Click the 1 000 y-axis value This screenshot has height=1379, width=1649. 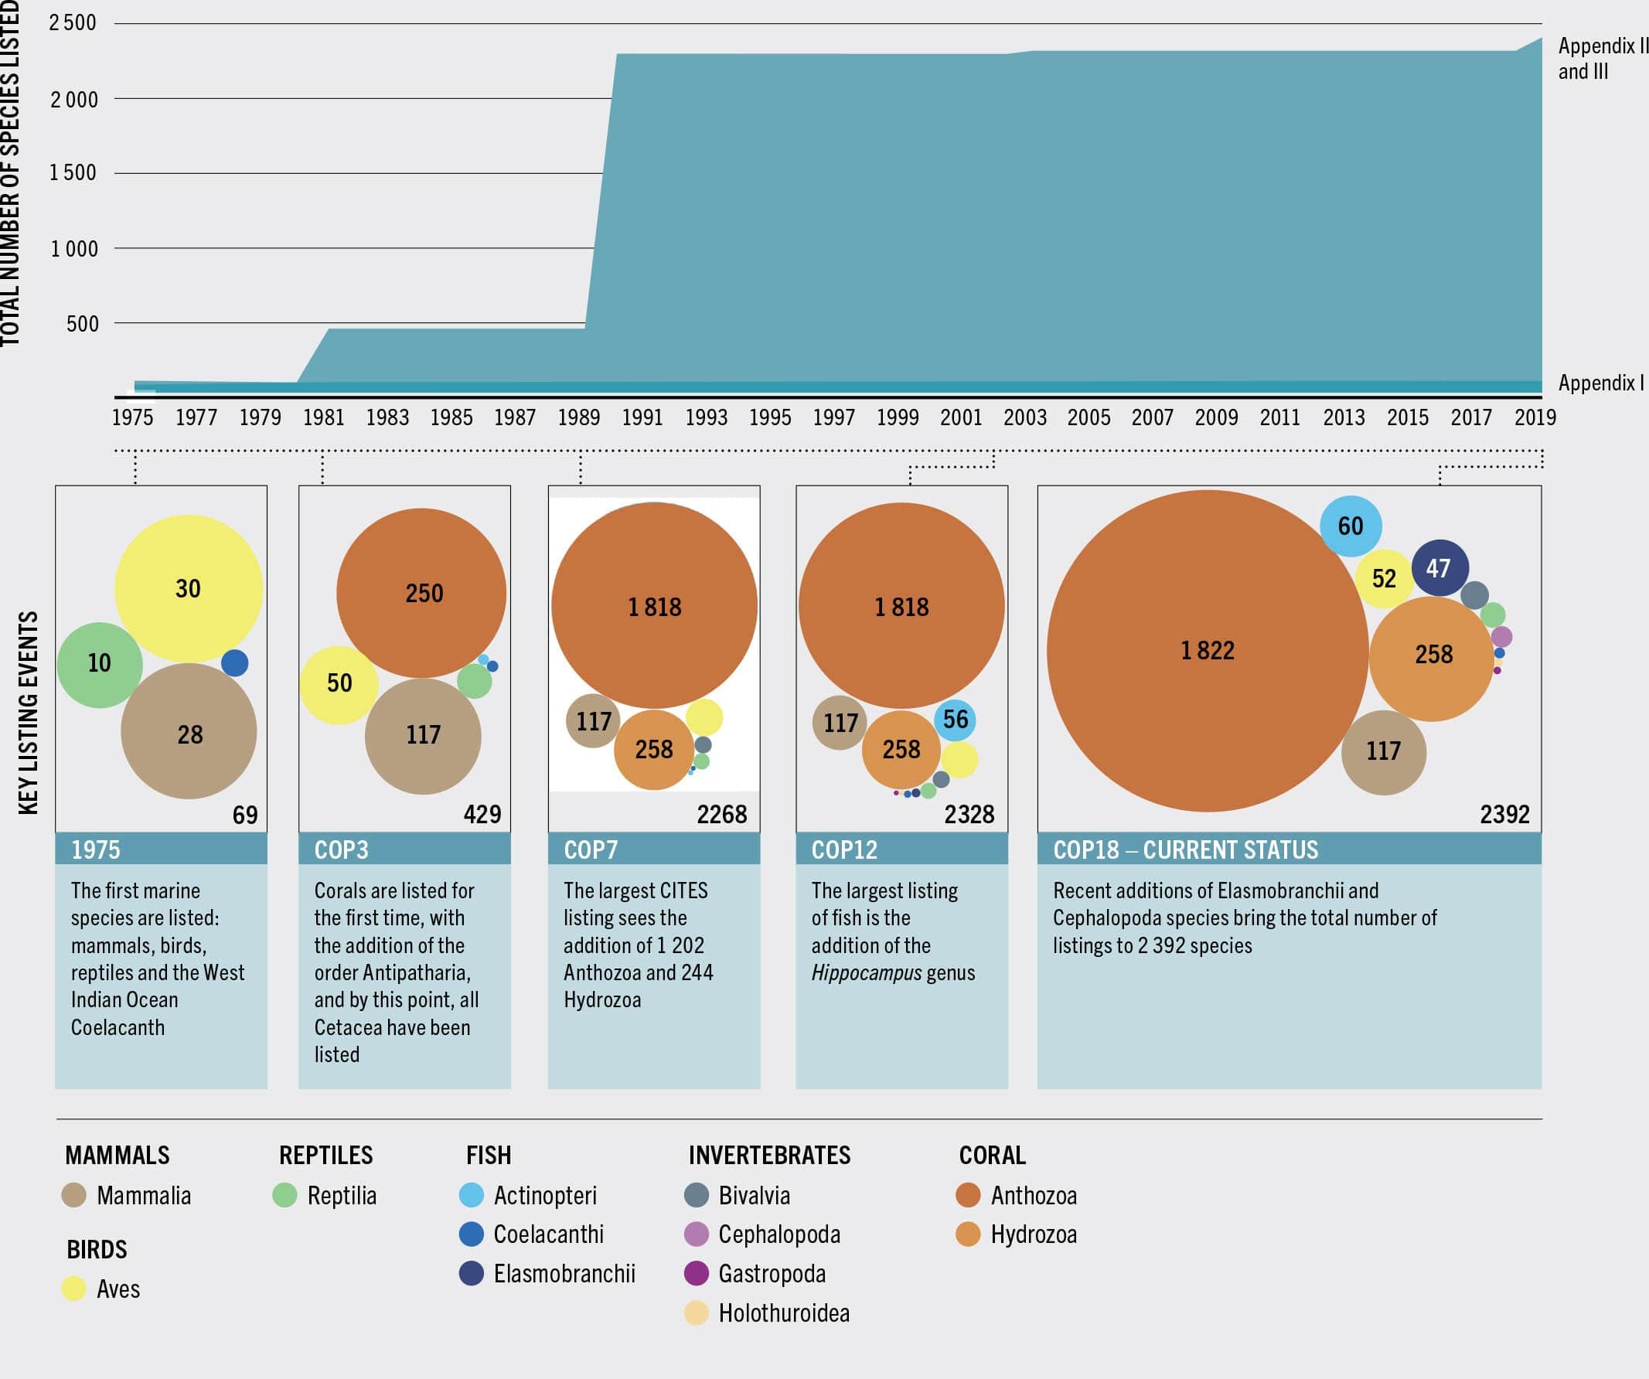coord(74,249)
